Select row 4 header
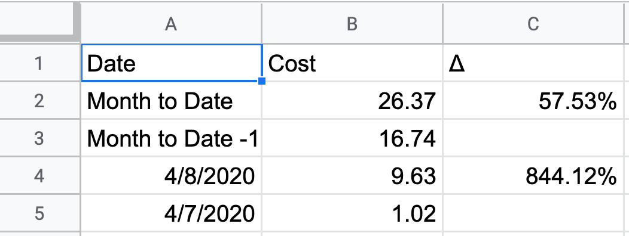This screenshot has height=236, width=629. 39,176
